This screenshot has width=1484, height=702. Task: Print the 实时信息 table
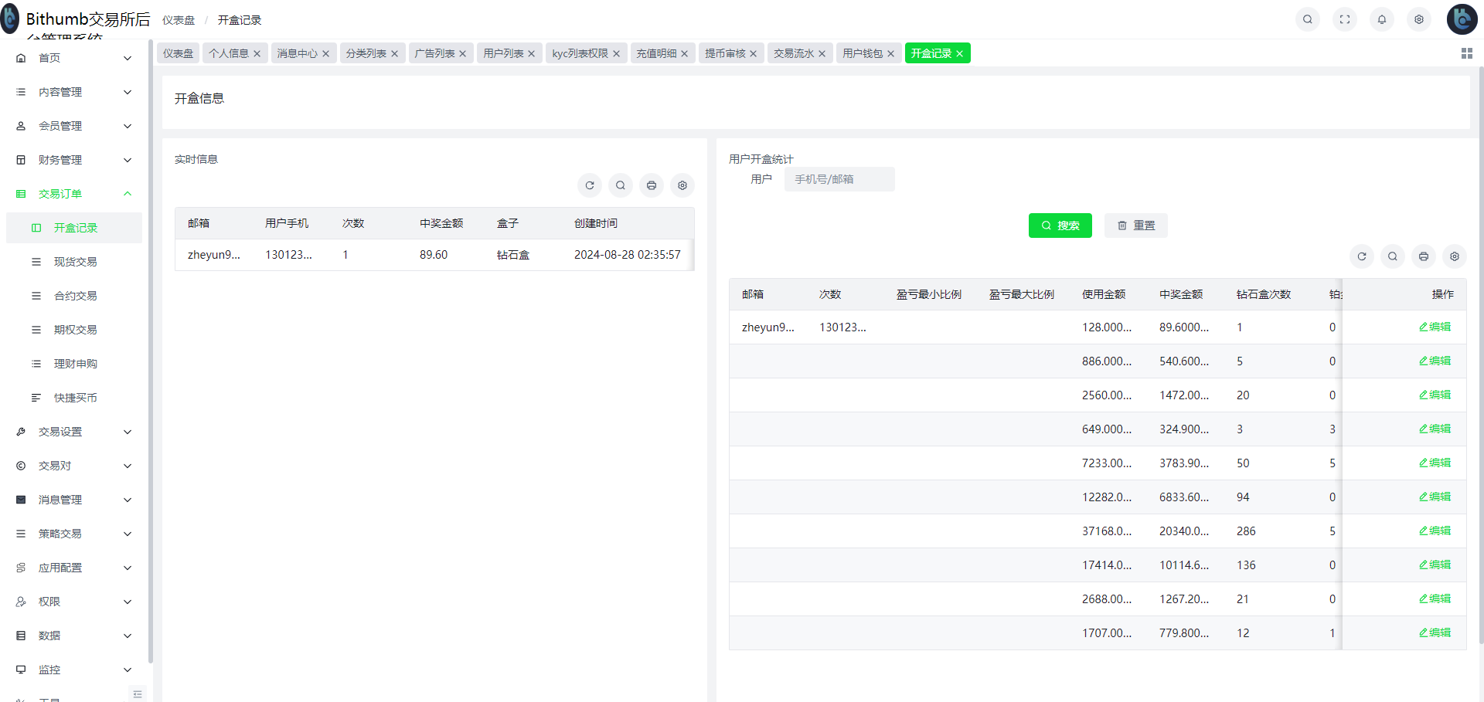pyautogui.click(x=652, y=185)
